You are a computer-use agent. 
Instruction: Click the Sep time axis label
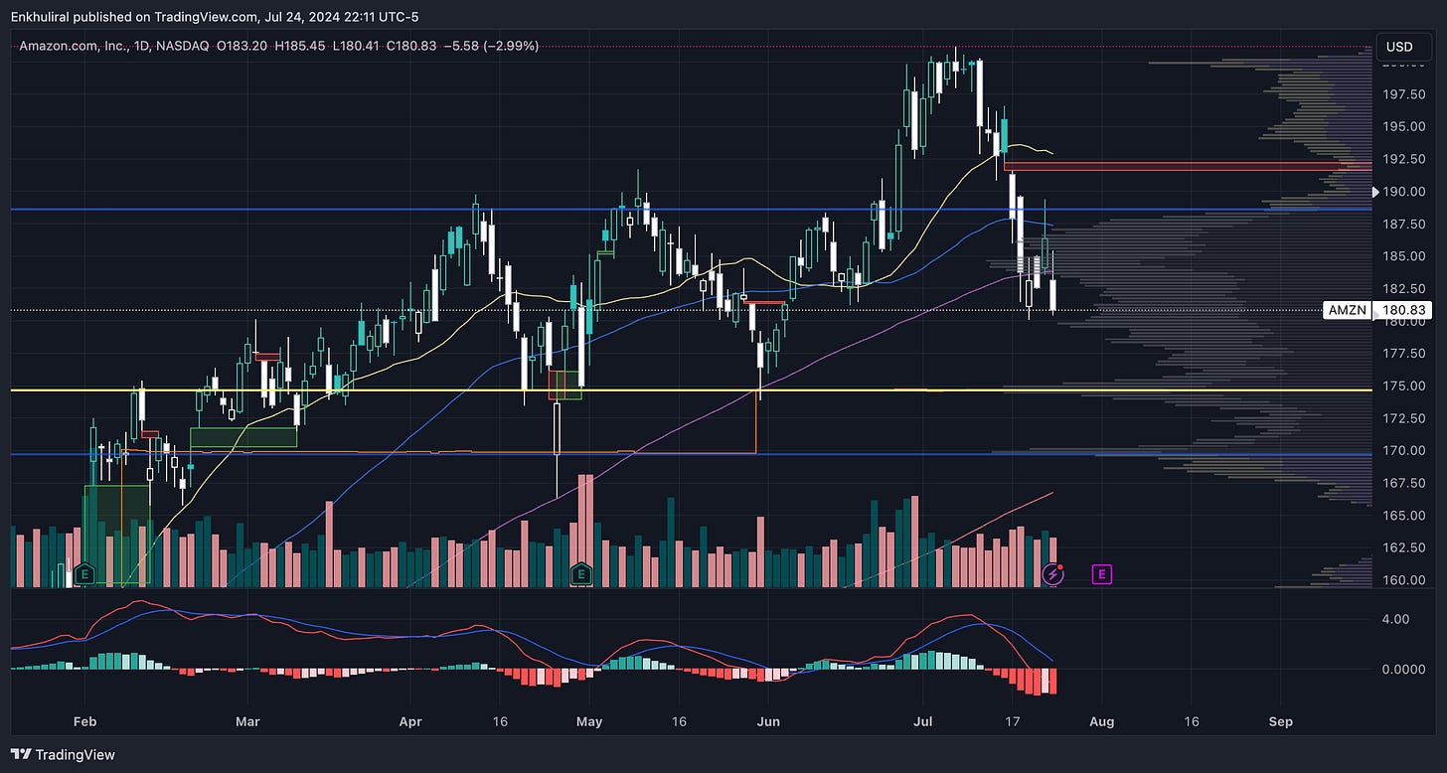(x=1281, y=722)
